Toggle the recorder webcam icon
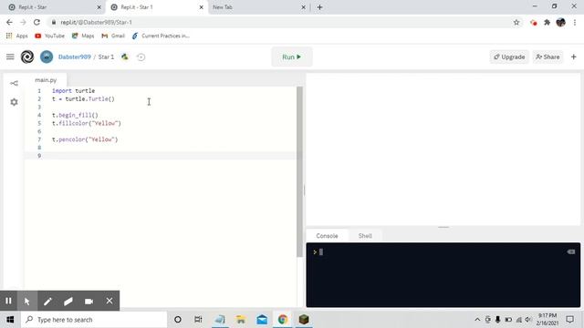Screen dimensions: 584x328 pos(89,301)
